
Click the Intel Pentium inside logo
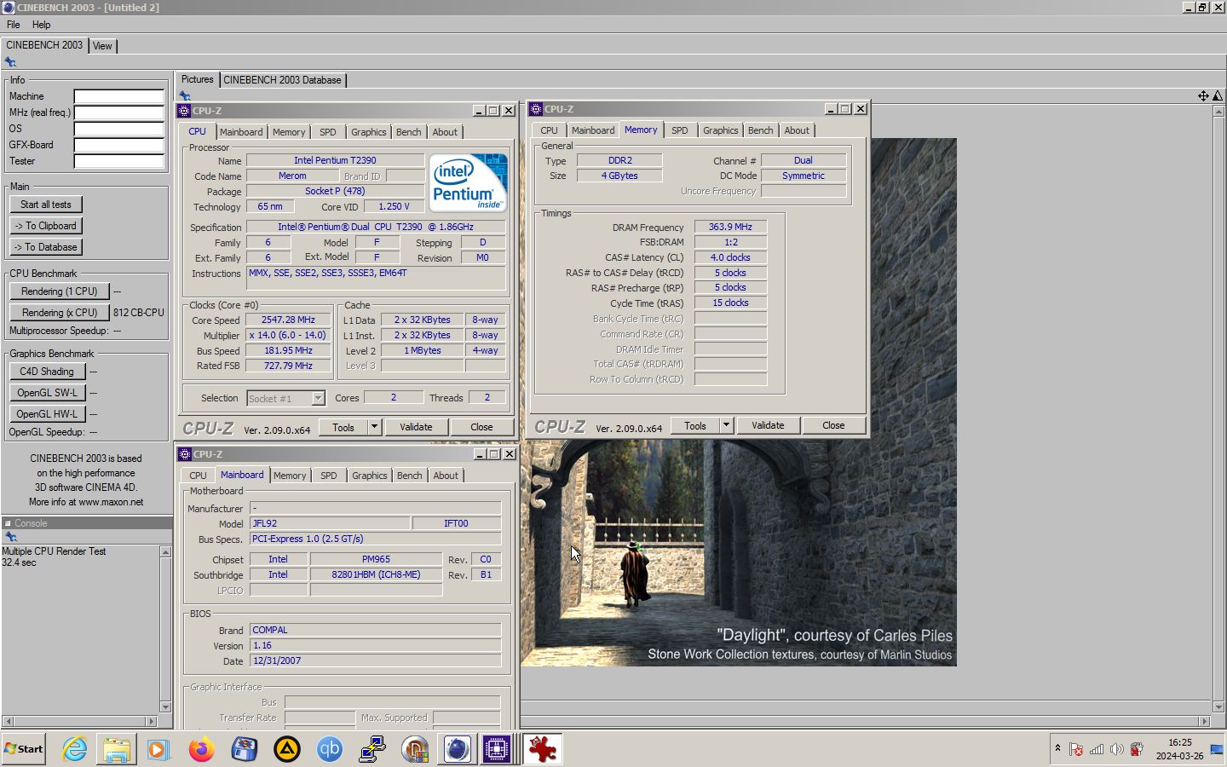pyautogui.click(x=468, y=182)
